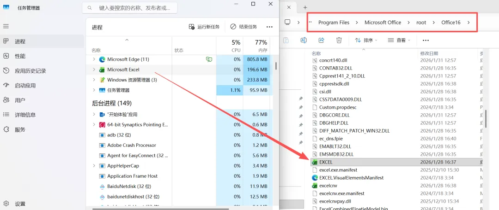This screenshot has width=499, height=210.
Task: Expand AppHelperCap process group
Action: click(x=93, y=166)
